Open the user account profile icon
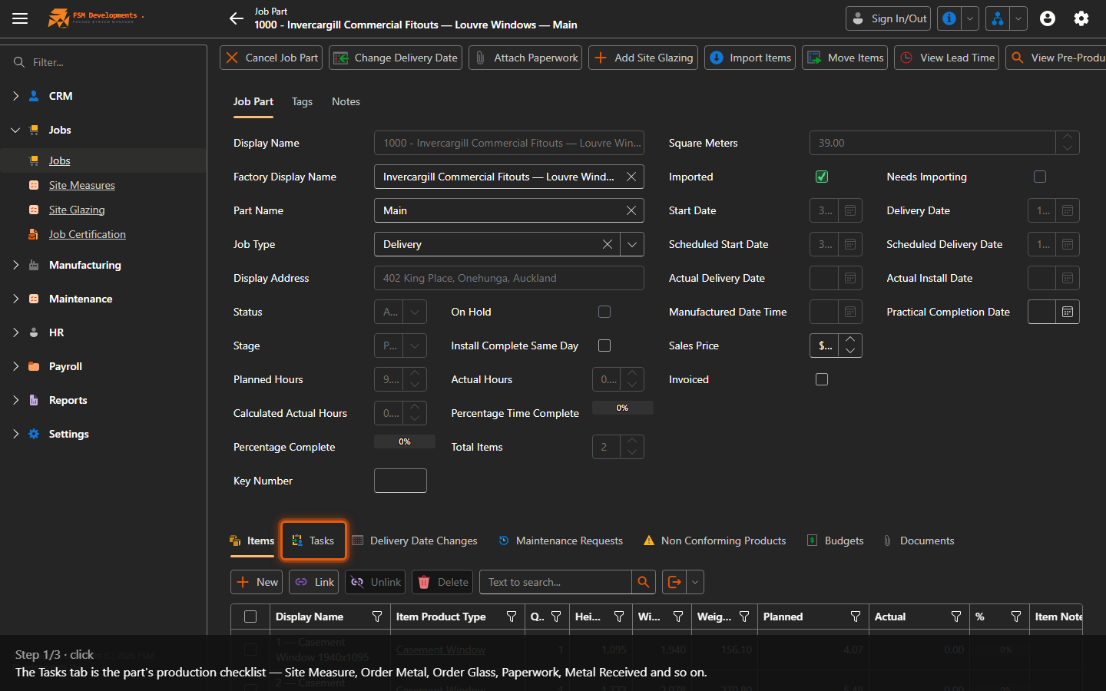 pos(1048,18)
